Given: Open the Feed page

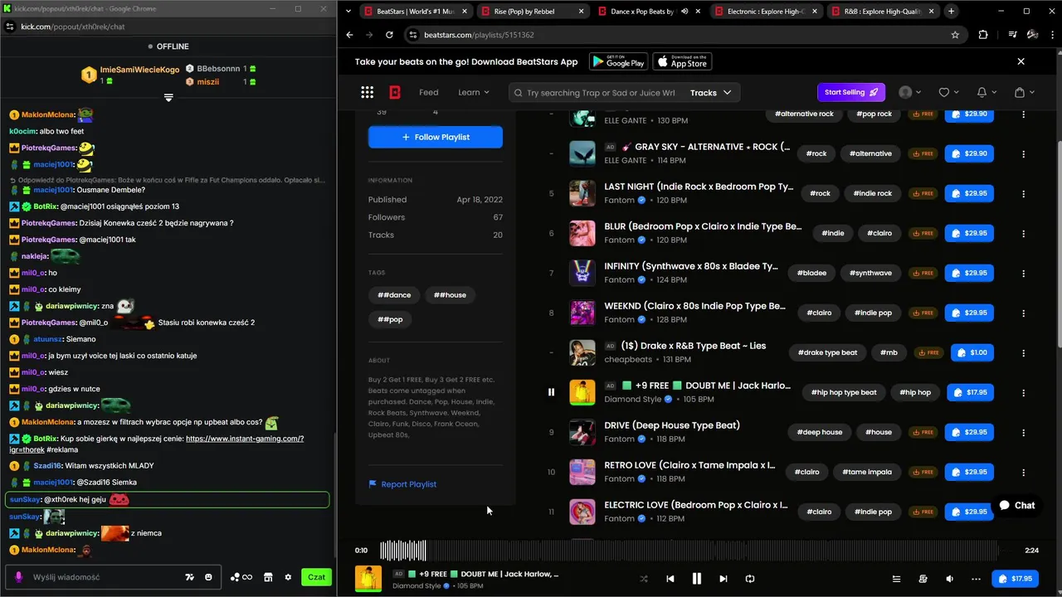Looking at the screenshot, I should pos(428,92).
